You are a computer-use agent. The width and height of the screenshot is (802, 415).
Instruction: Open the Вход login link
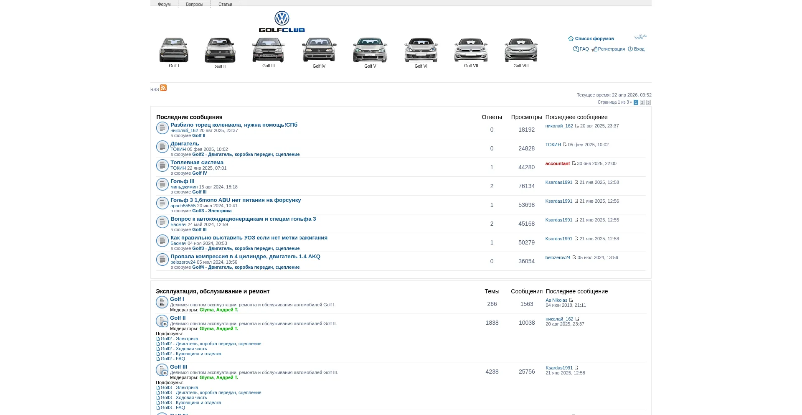639,49
